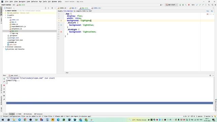Click UTF-8 encoding in status bar

(x=193, y=116)
